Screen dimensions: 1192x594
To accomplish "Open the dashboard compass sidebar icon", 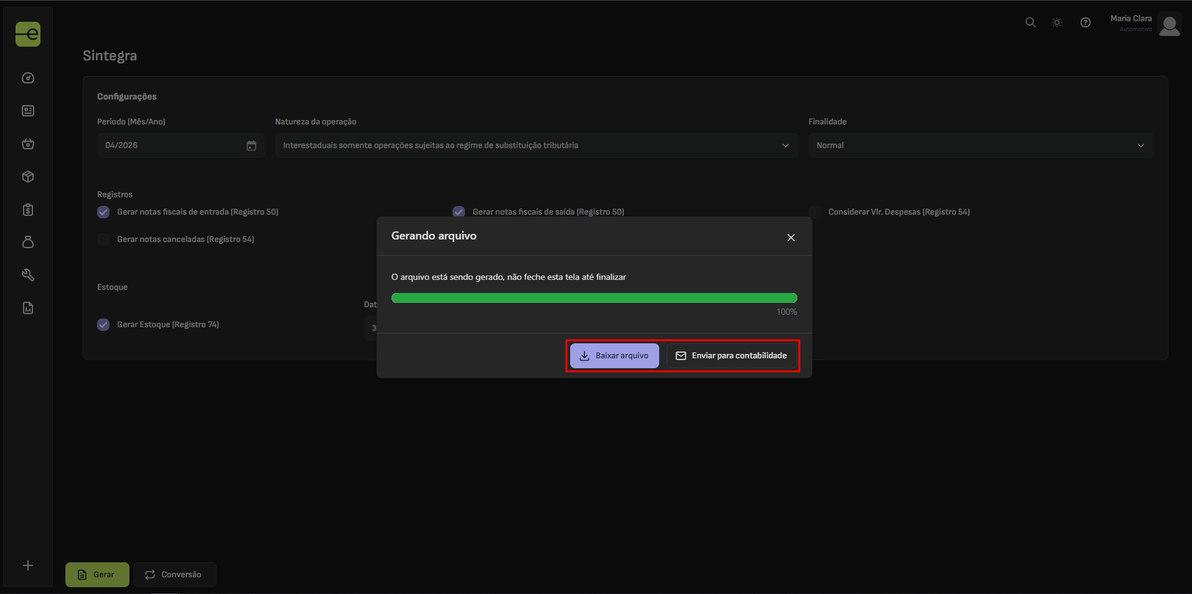I will [x=28, y=78].
